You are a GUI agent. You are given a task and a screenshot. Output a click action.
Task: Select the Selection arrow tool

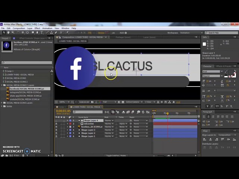[4, 32]
